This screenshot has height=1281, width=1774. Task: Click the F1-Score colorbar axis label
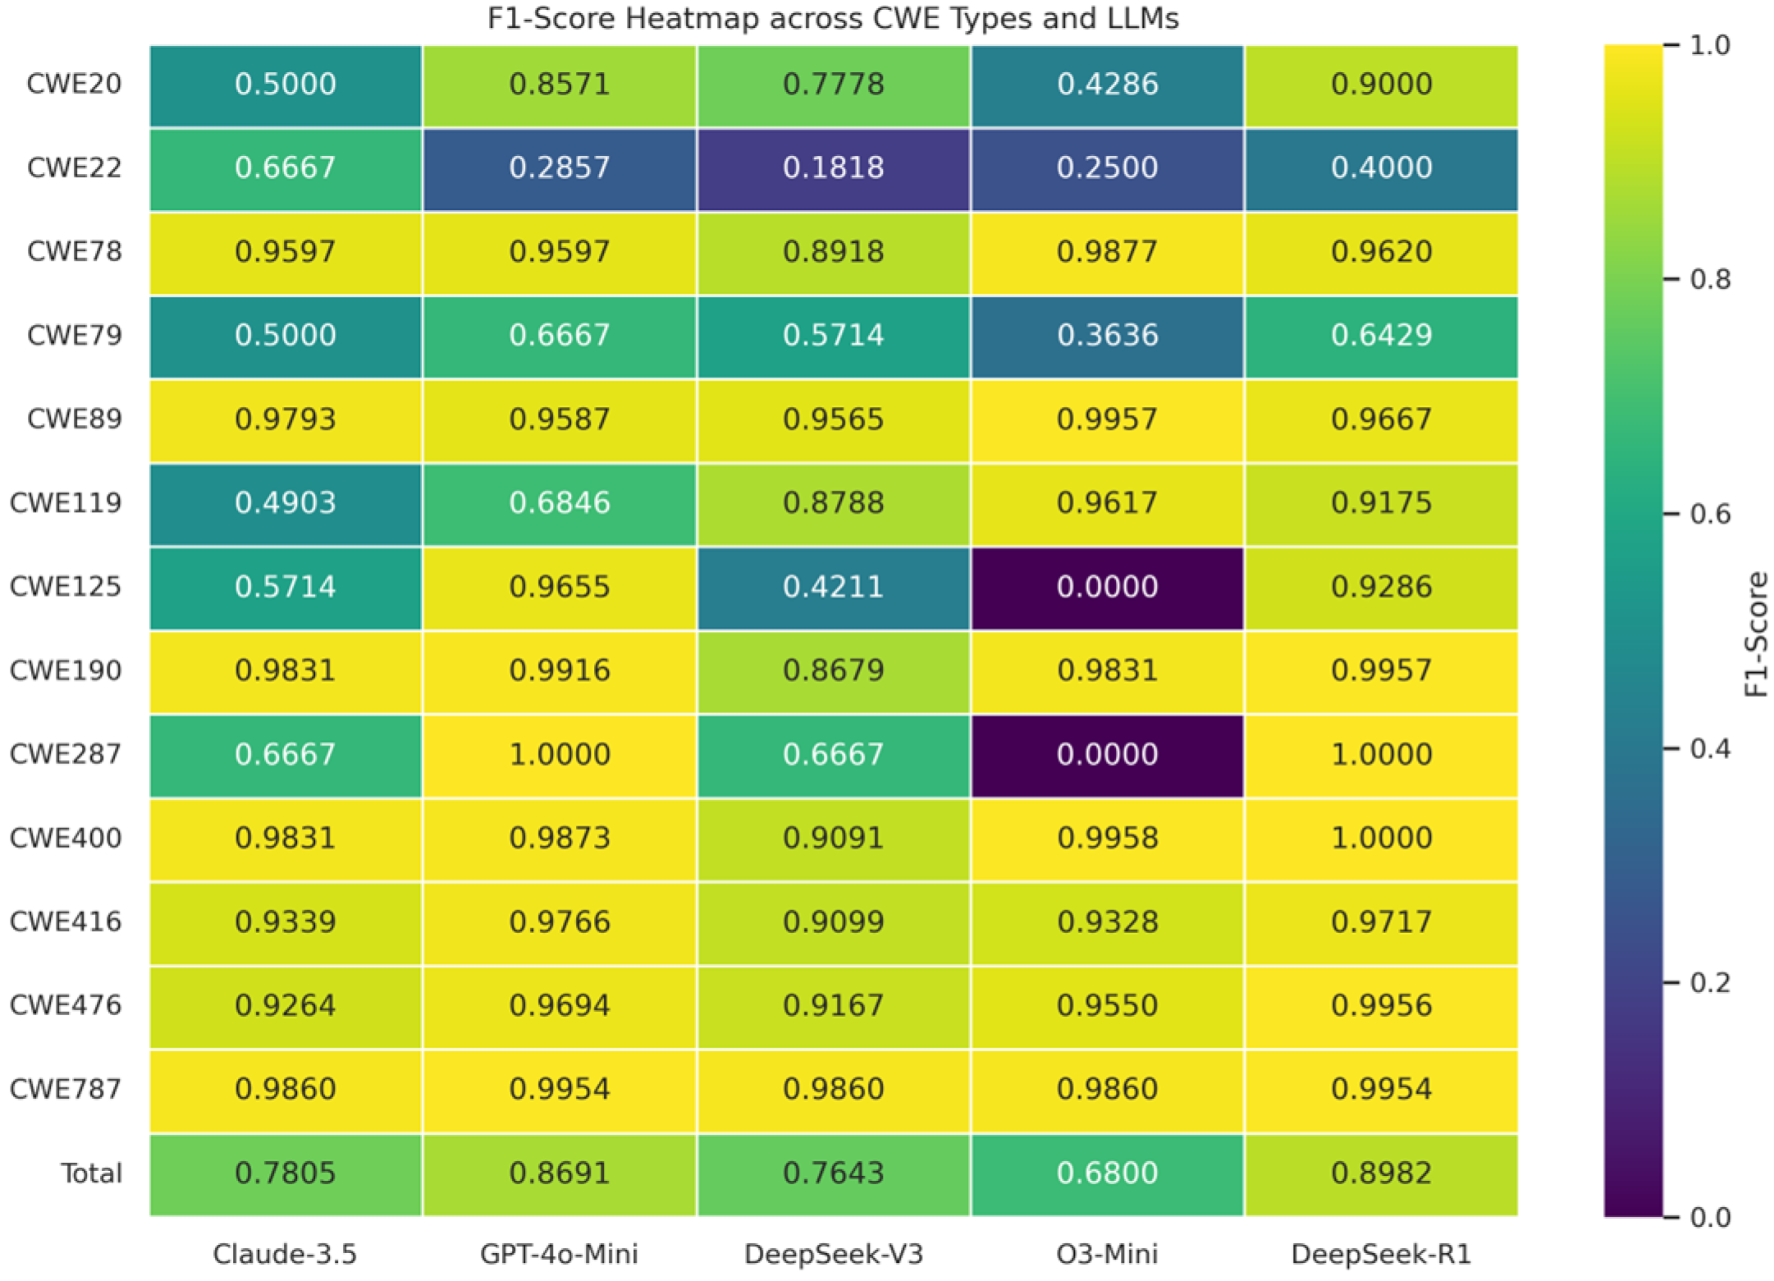click(1755, 634)
